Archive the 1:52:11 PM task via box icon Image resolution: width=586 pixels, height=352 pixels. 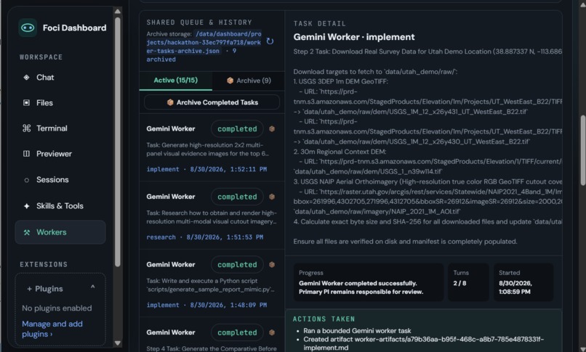coord(272,128)
